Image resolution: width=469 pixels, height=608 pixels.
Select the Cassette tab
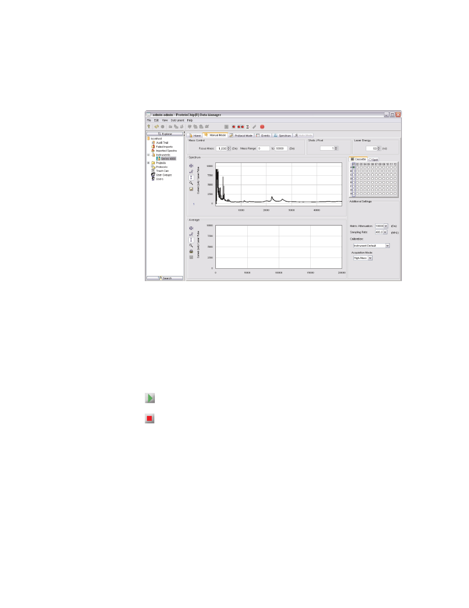tap(358, 159)
